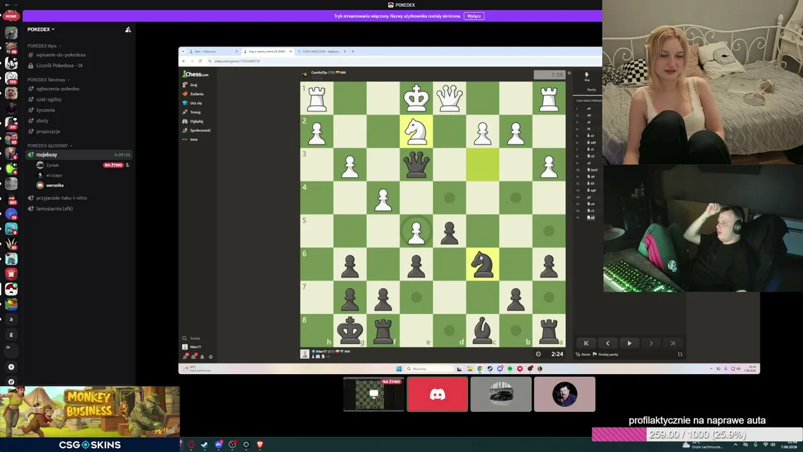Open the Niter77 profile in Chess.com sidebar
The width and height of the screenshot is (803, 452).
click(192, 347)
